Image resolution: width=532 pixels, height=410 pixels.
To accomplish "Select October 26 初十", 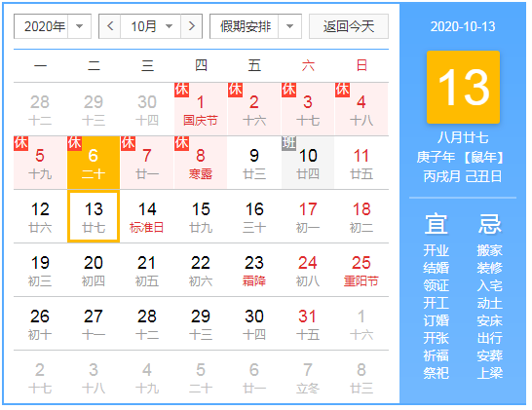I will point(40,324).
